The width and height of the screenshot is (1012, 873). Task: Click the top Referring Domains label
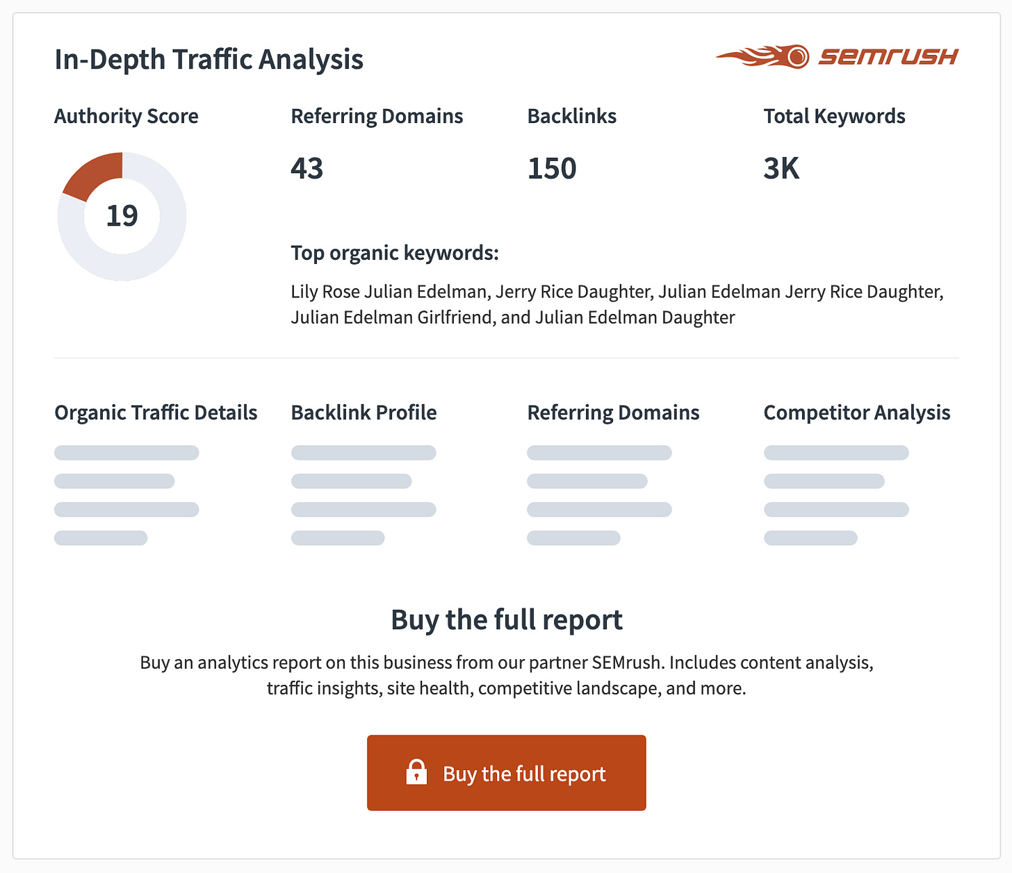coord(377,116)
